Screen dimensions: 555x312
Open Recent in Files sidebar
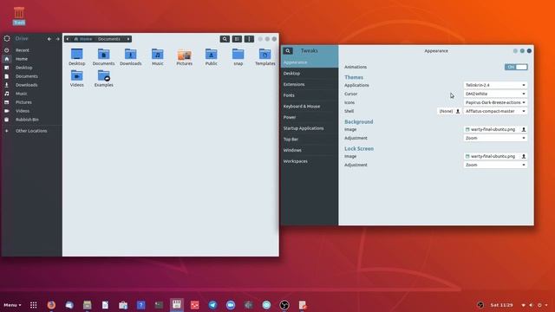click(x=31, y=50)
